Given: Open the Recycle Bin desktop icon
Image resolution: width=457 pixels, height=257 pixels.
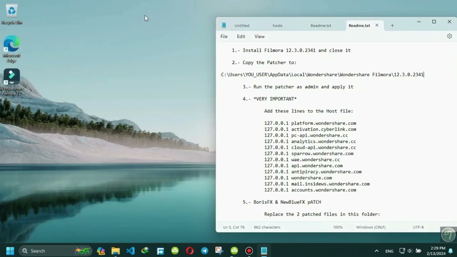Looking at the screenshot, I should pyautogui.click(x=12, y=14).
